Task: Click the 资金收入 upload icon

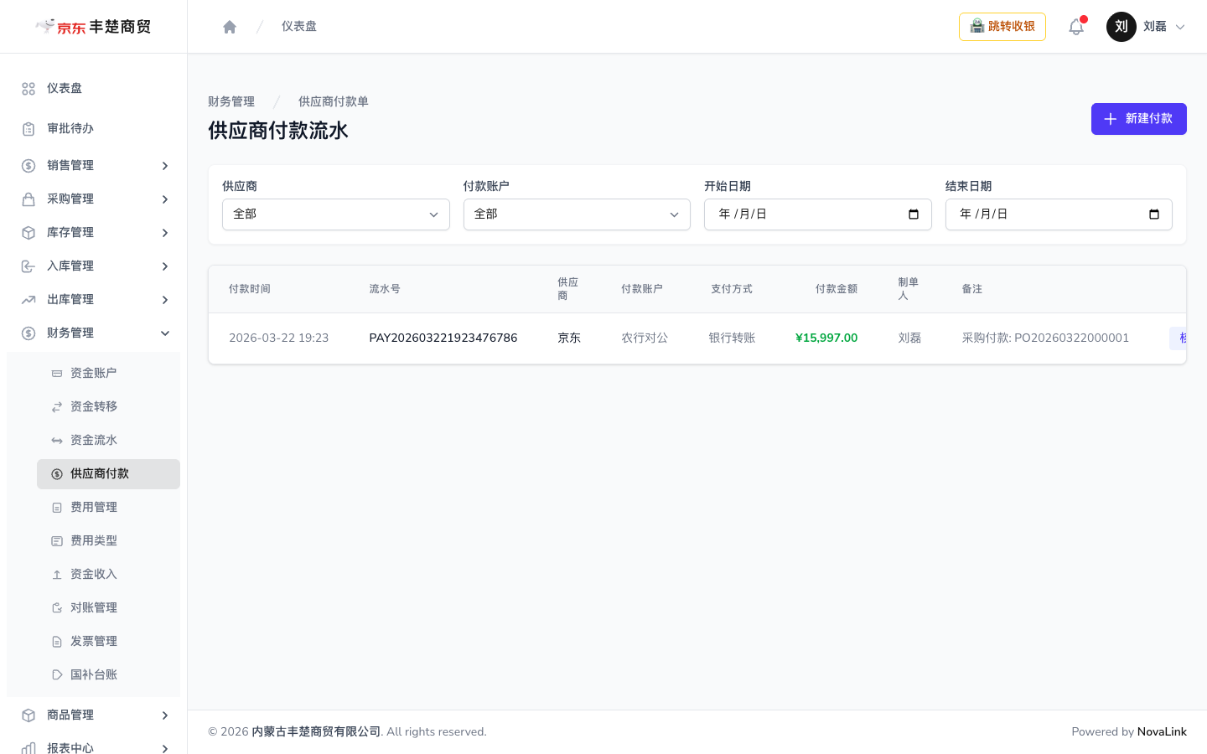Action: [x=57, y=575]
